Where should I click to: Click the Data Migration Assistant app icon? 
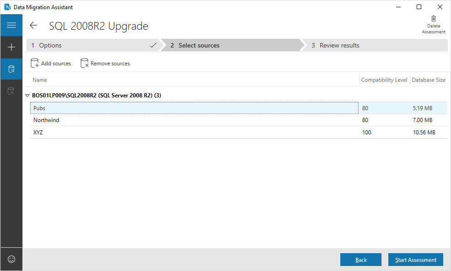(7, 7)
